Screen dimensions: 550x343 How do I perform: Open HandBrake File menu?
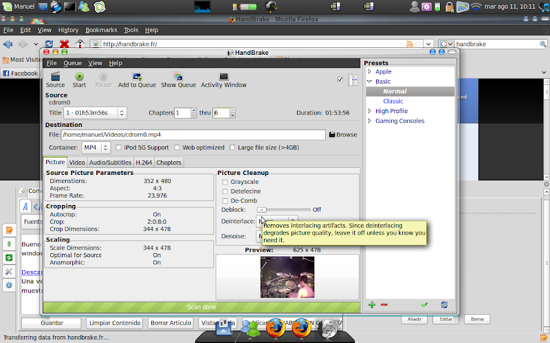pos(52,63)
